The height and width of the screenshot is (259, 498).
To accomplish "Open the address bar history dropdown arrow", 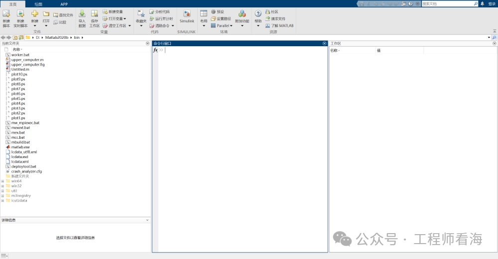I will coord(489,37).
